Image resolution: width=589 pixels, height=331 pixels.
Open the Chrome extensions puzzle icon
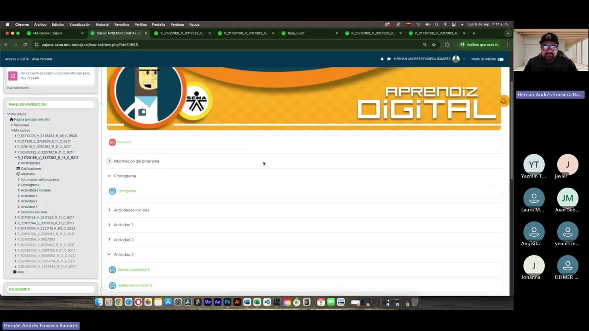point(447,45)
